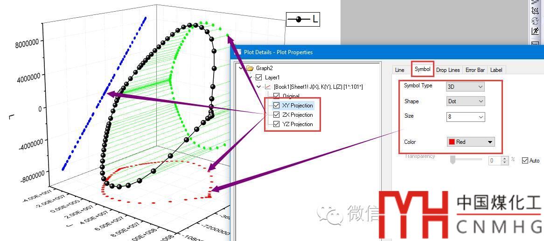Collapse the [Book1]Sheet1! plot node
Screen dimensions: 544x241
coord(259,87)
